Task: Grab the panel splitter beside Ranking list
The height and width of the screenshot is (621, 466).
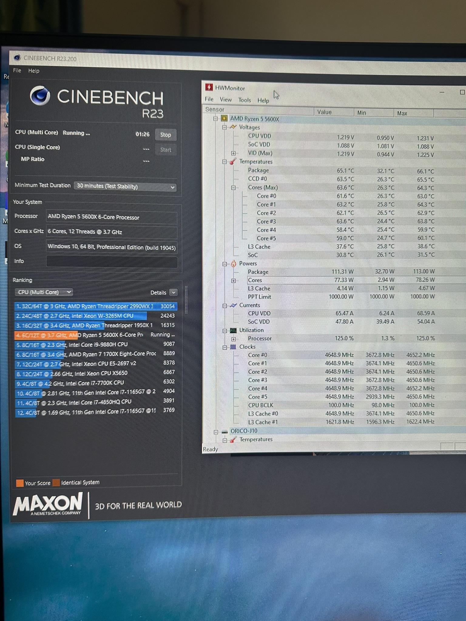Action: pos(186,300)
